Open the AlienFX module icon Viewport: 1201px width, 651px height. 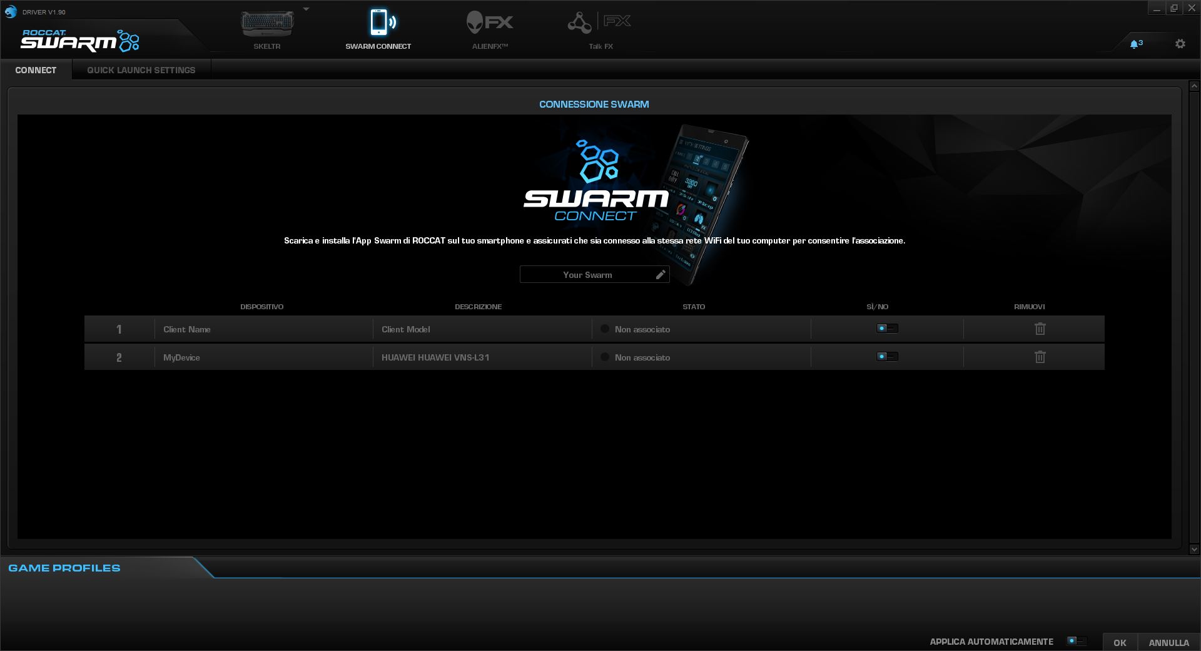coord(489,23)
